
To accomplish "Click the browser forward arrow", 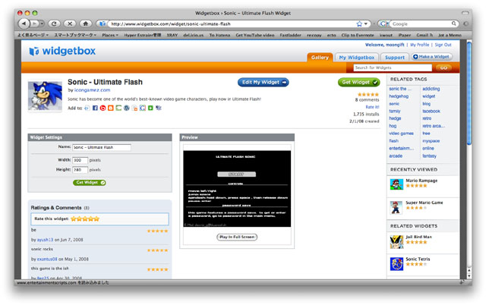I will point(34,24).
